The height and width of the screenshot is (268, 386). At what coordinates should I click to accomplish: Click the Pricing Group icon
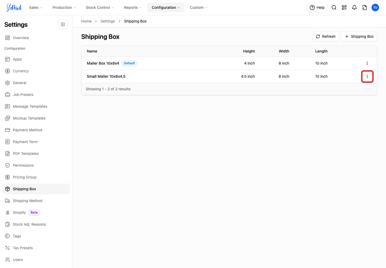(8, 177)
